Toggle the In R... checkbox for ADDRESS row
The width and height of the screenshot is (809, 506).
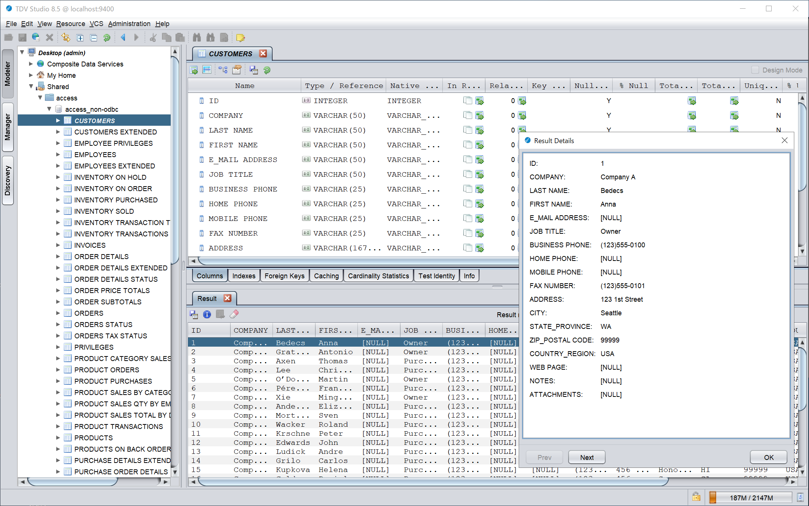click(468, 248)
